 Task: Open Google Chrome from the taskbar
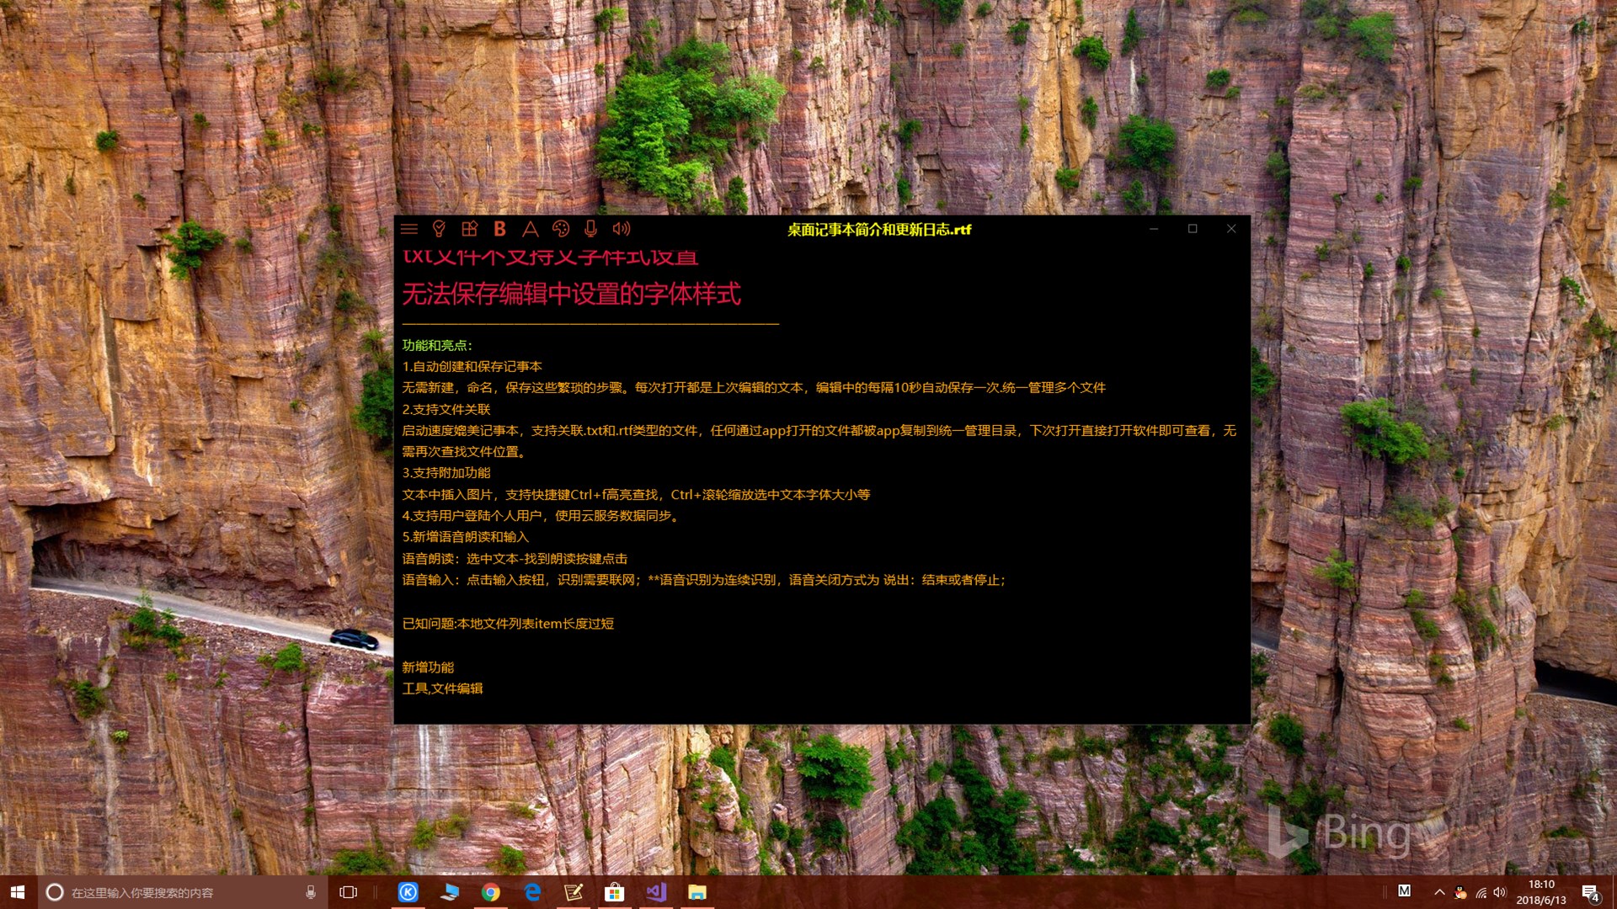pos(491,892)
